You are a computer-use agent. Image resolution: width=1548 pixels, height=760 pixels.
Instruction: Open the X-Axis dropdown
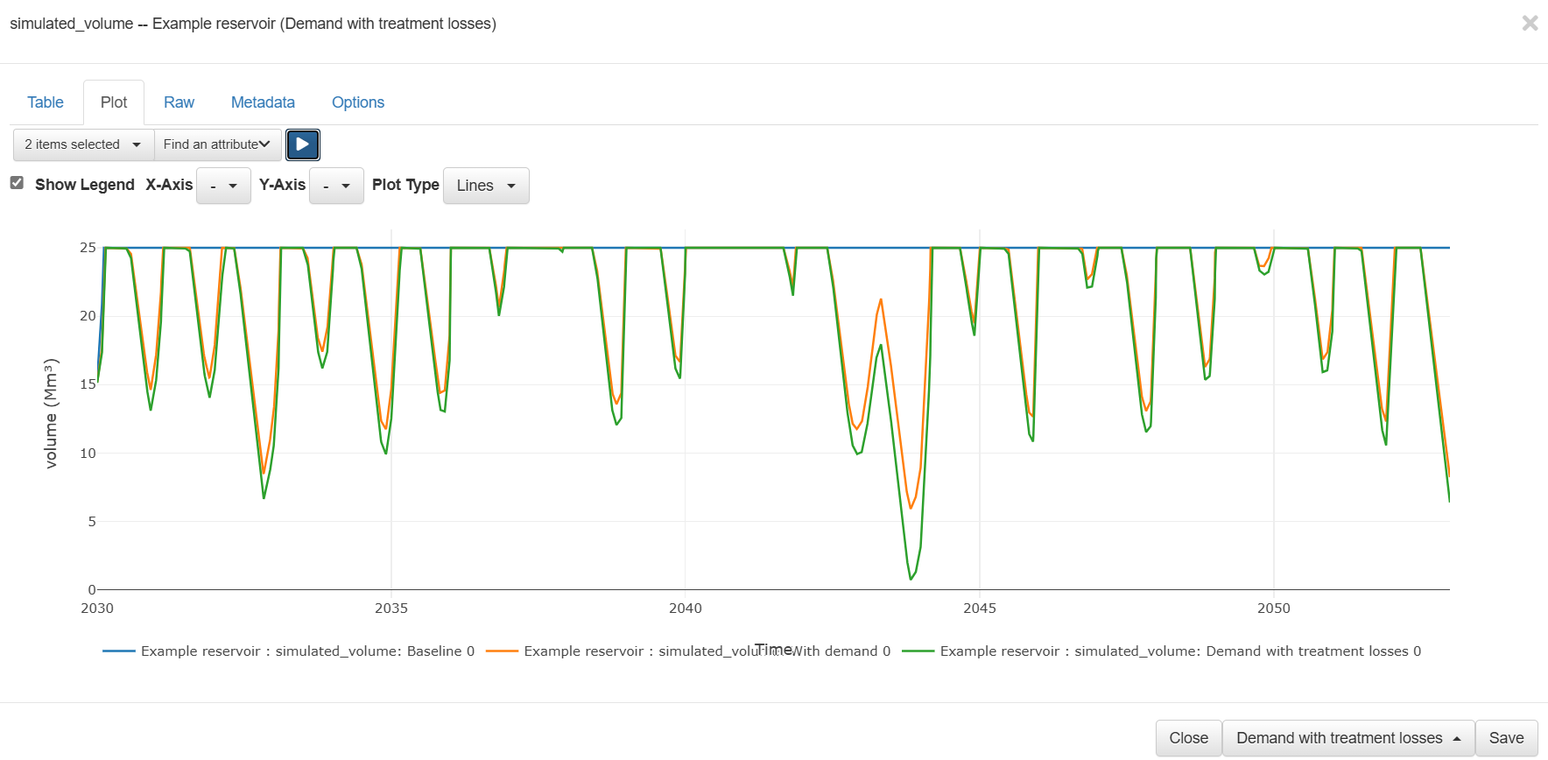pyautogui.click(x=223, y=186)
